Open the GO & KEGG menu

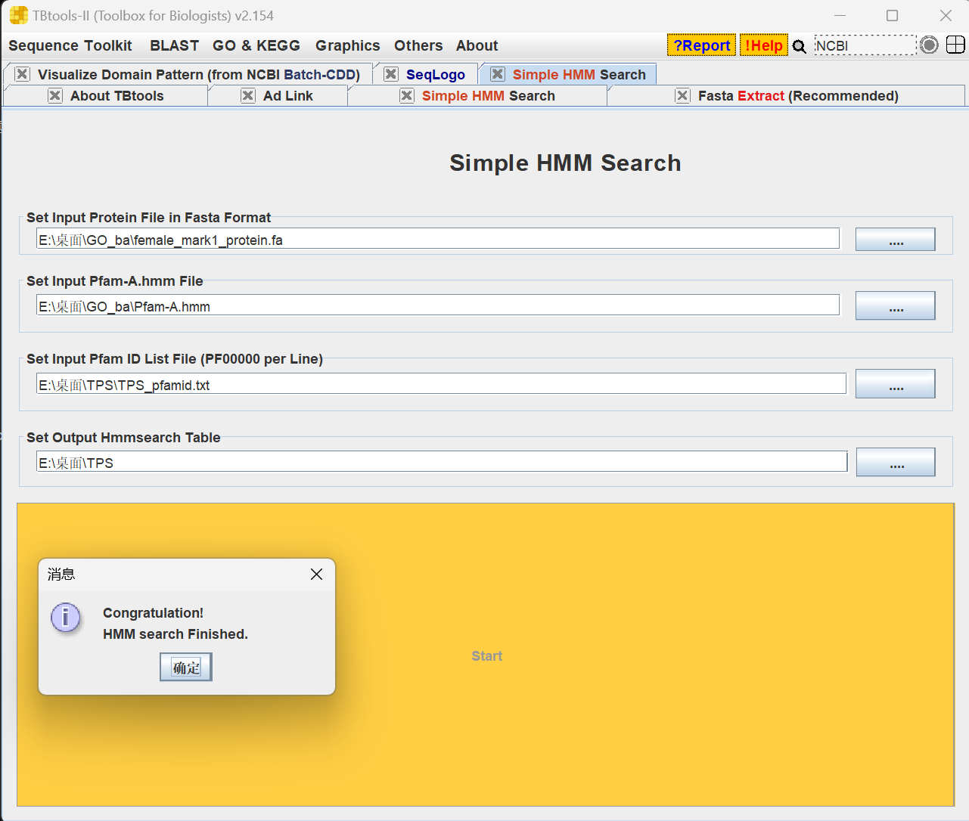(x=256, y=45)
